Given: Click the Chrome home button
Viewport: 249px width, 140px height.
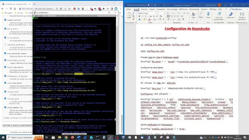Looking at the screenshot, I should pyautogui.click(x=15, y=9).
